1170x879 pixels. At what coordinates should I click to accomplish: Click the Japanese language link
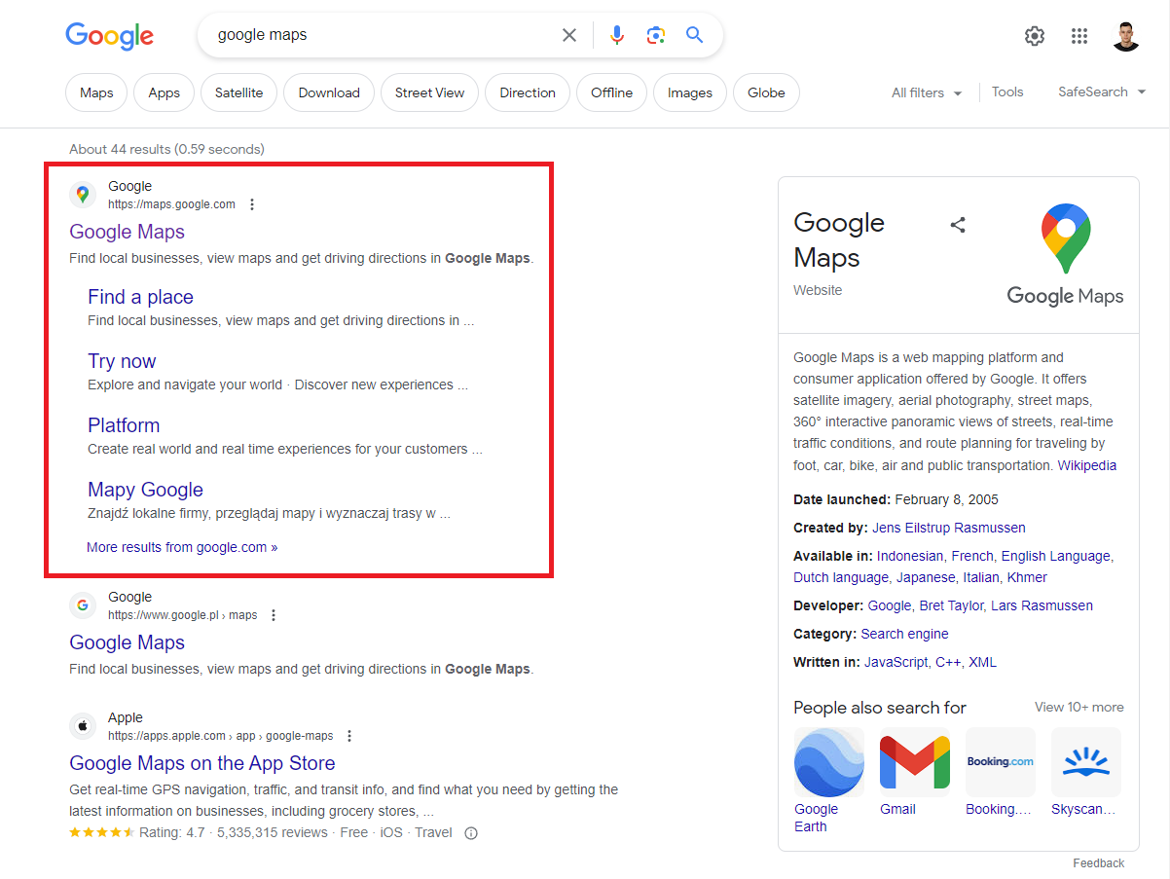tap(926, 577)
